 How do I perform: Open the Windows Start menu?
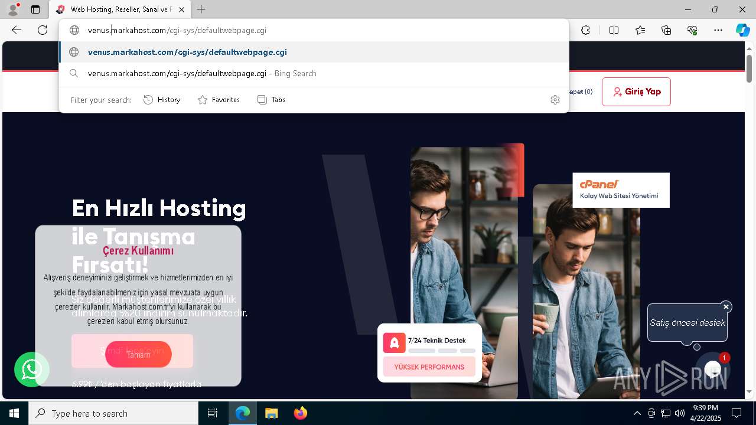(14, 413)
